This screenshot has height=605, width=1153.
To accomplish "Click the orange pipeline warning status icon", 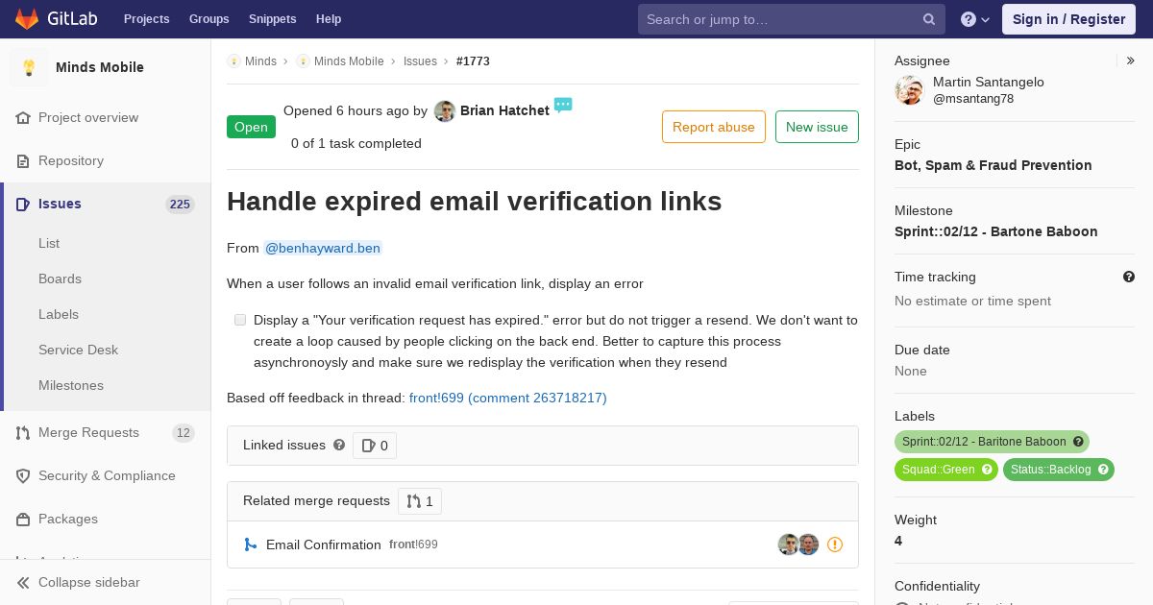I will point(835,544).
